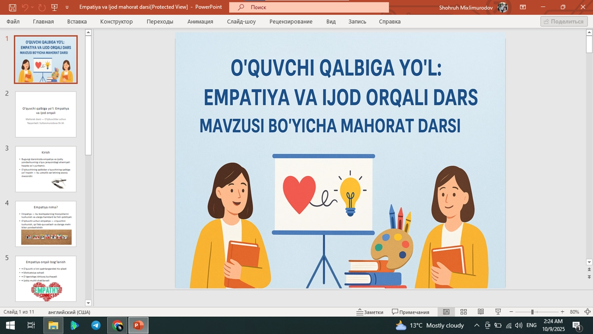This screenshot has height=334, width=593.
Task: Start Slide Show from the status bar
Action: (497, 312)
